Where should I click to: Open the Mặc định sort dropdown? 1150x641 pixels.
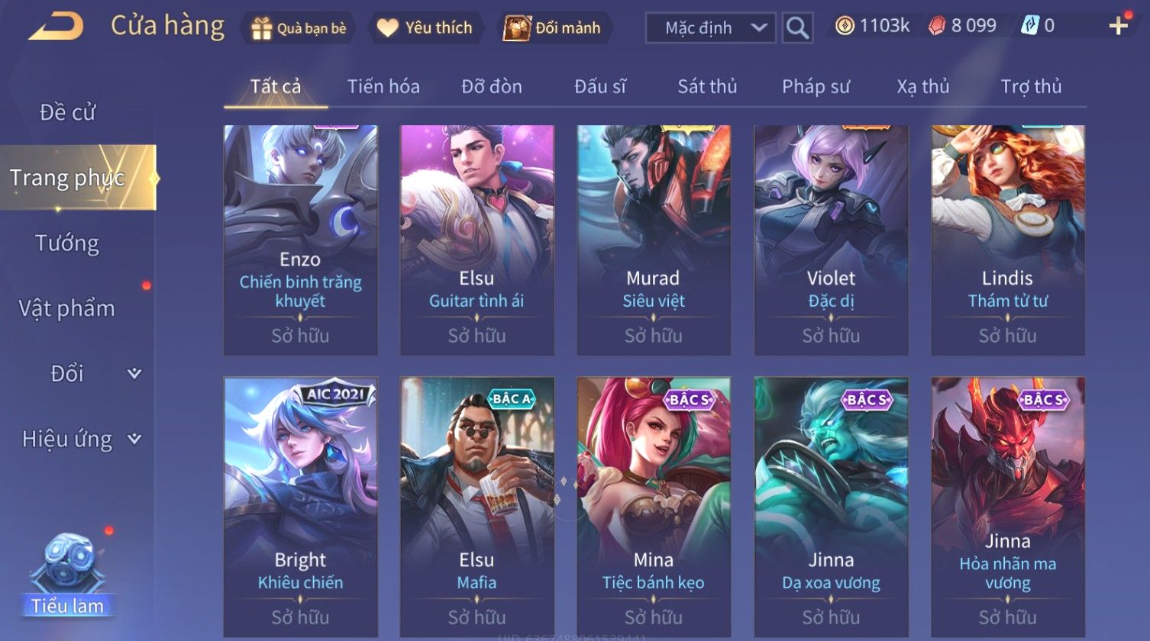click(x=710, y=28)
